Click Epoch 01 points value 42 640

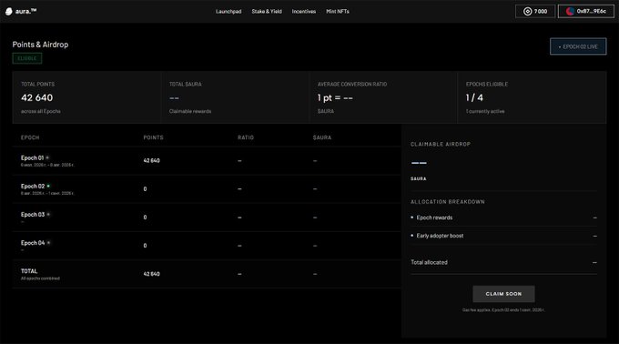[x=152, y=160]
